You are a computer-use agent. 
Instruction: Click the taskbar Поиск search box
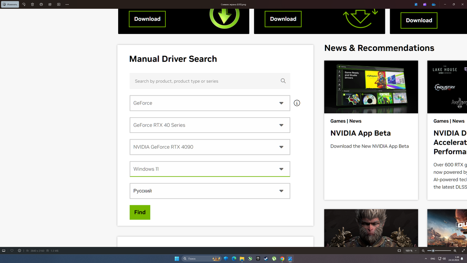click(x=202, y=259)
